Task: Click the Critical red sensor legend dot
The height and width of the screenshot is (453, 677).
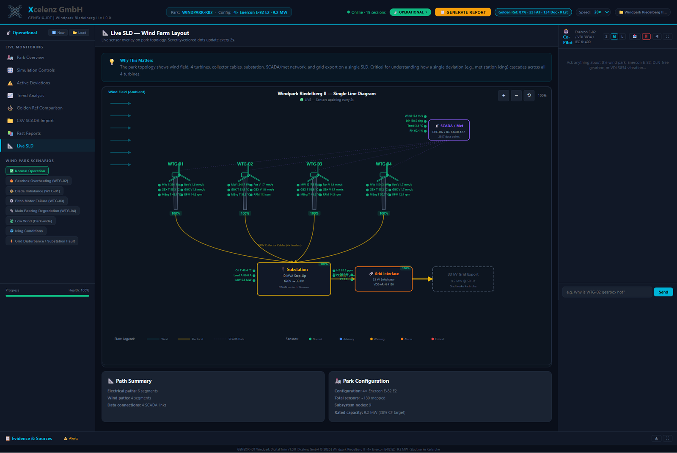Action: pos(432,339)
